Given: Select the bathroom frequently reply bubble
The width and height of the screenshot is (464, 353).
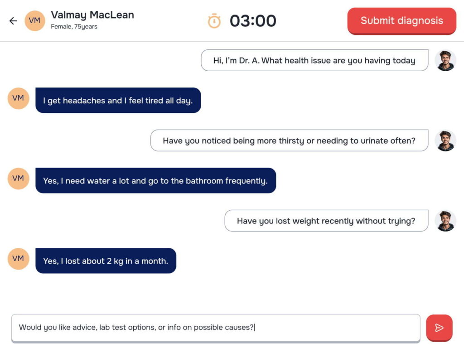Looking at the screenshot, I should point(155,181).
